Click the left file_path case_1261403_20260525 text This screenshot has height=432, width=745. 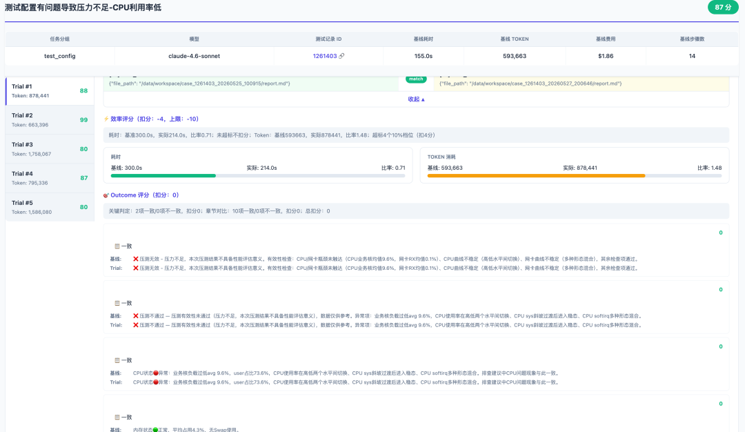199,84
